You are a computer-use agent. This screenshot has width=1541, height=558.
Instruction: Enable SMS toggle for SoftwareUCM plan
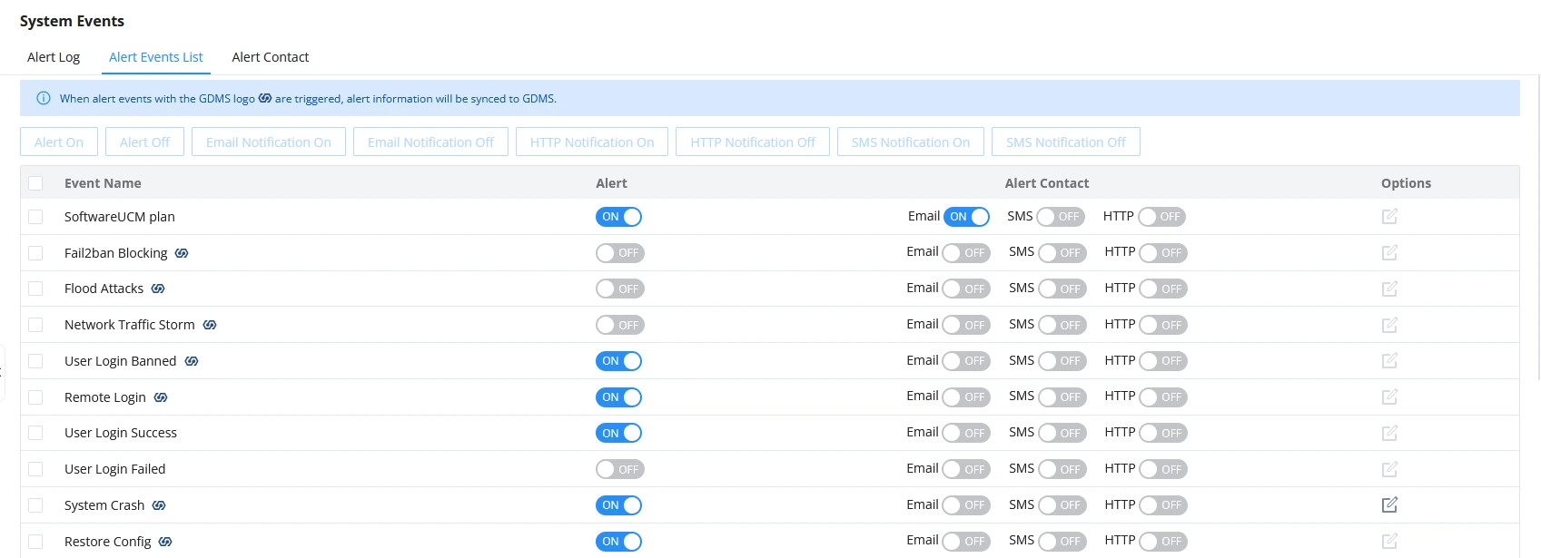pos(1060,217)
